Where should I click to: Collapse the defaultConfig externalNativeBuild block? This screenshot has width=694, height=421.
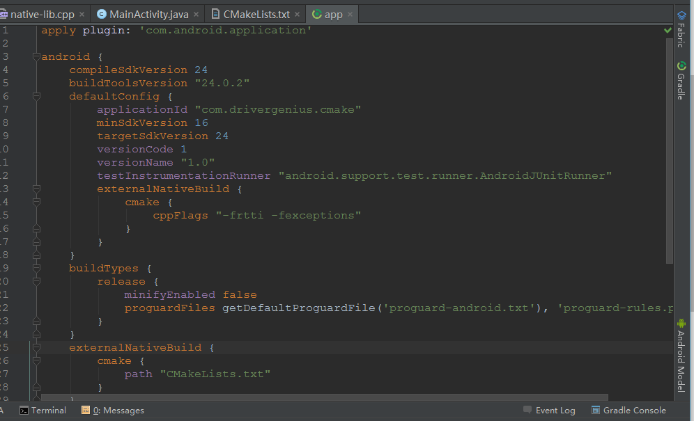(36, 189)
